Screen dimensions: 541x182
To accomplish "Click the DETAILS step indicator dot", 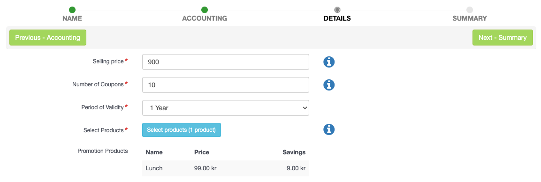I will click(337, 10).
